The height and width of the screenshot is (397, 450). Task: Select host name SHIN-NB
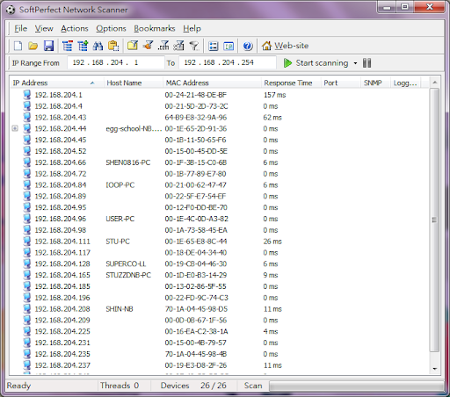pos(120,309)
